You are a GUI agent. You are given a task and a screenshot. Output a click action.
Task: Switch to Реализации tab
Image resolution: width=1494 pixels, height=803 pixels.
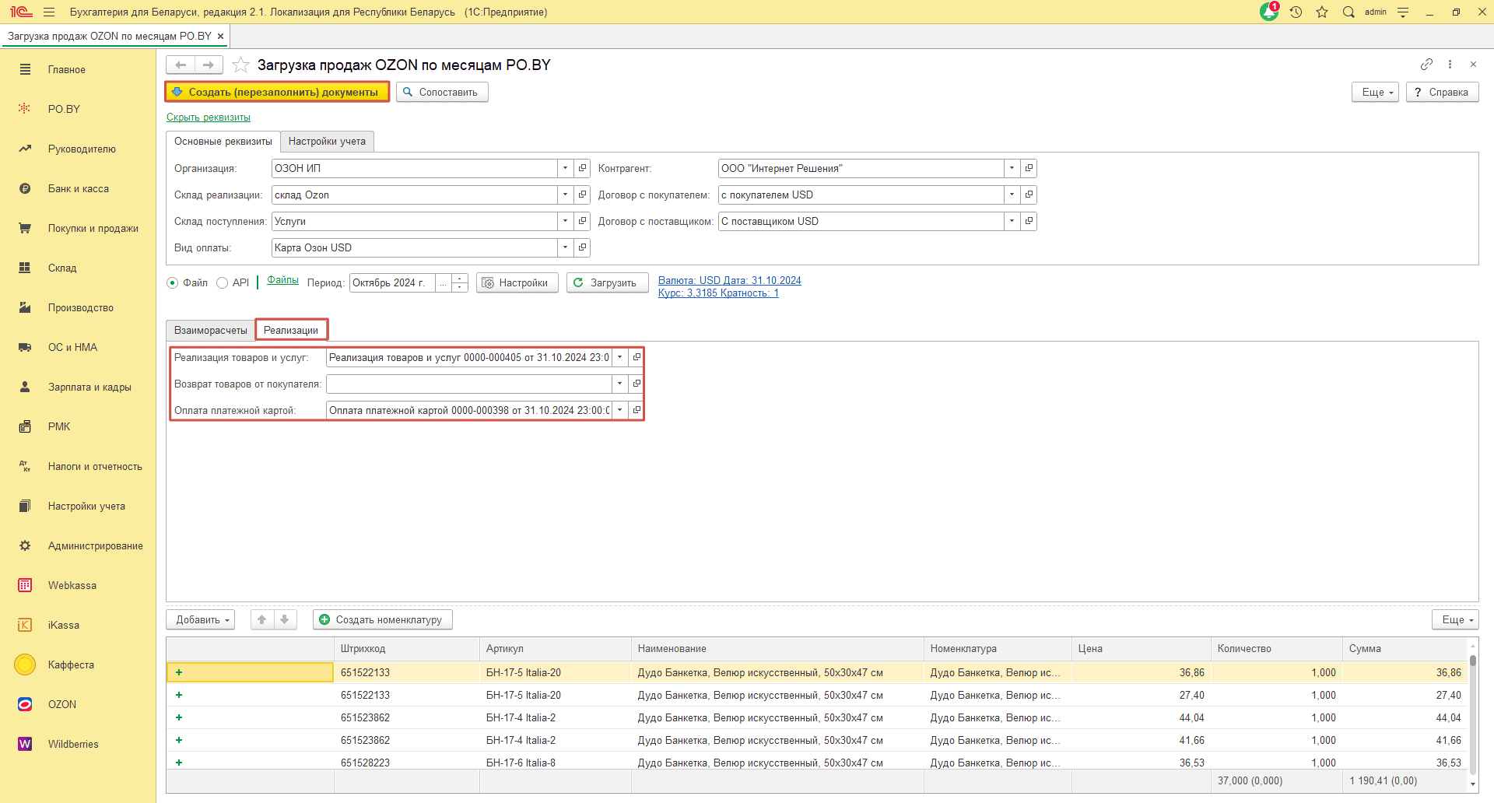291,331
